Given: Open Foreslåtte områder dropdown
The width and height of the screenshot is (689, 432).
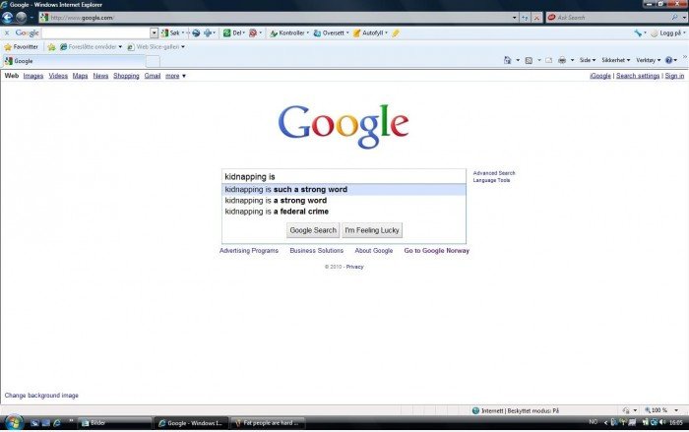Looking at the screenshot, I should [x=91, y=46].
